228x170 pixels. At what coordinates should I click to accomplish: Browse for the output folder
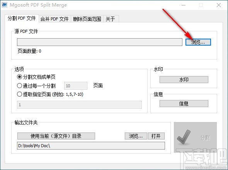click(x=136, y=136)
